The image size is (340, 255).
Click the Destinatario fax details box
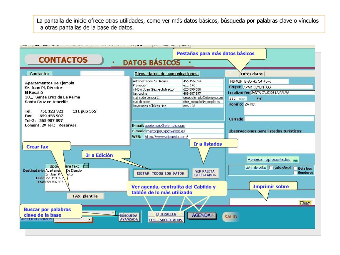click(87, 180)
